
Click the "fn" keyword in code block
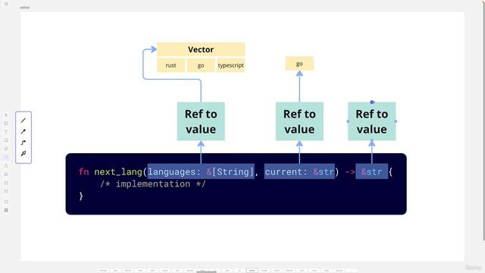tap(83, 172)
